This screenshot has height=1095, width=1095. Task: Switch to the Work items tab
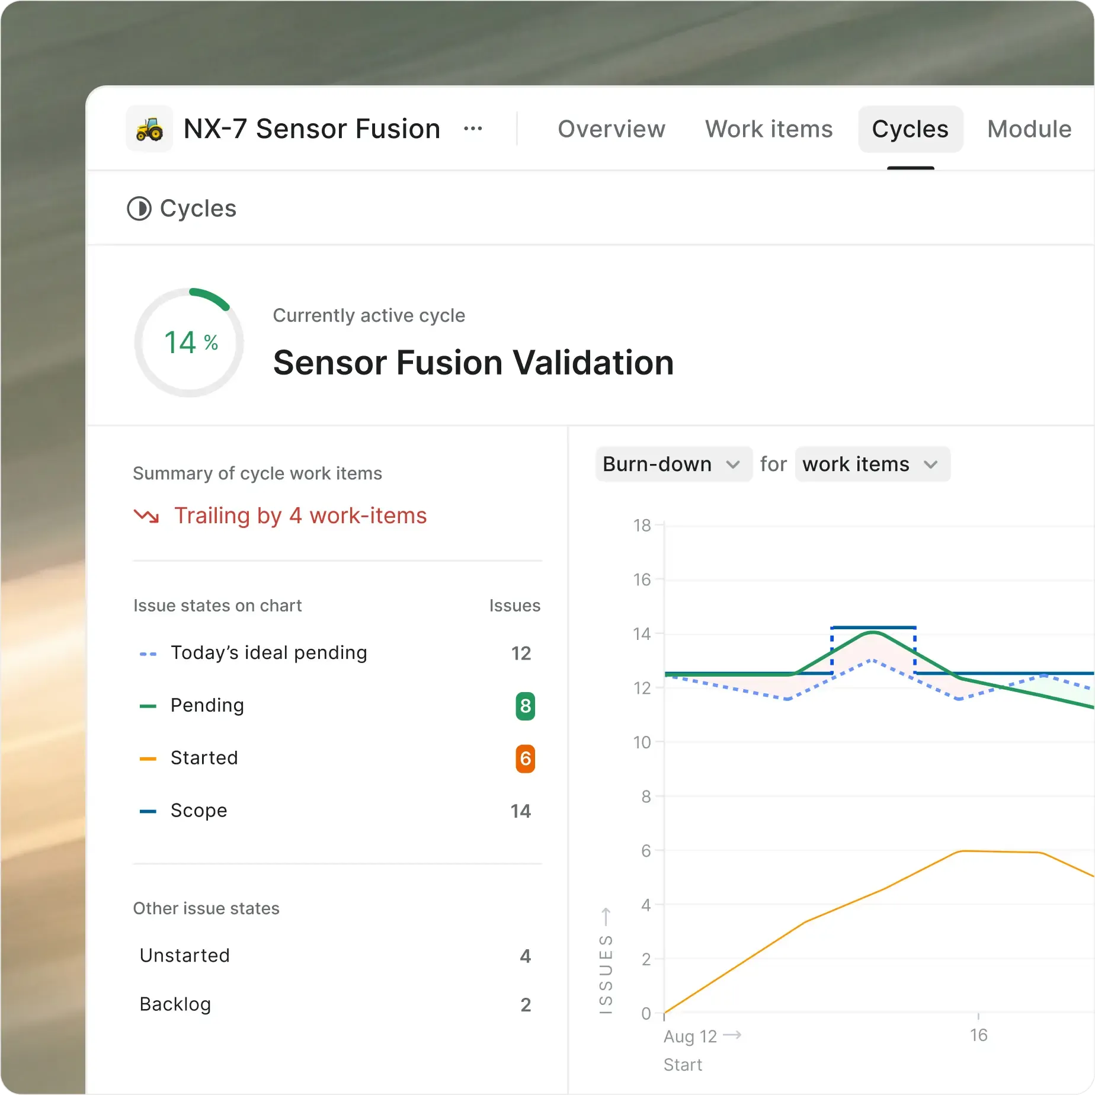pyautogui.click(x=769, y=129)
